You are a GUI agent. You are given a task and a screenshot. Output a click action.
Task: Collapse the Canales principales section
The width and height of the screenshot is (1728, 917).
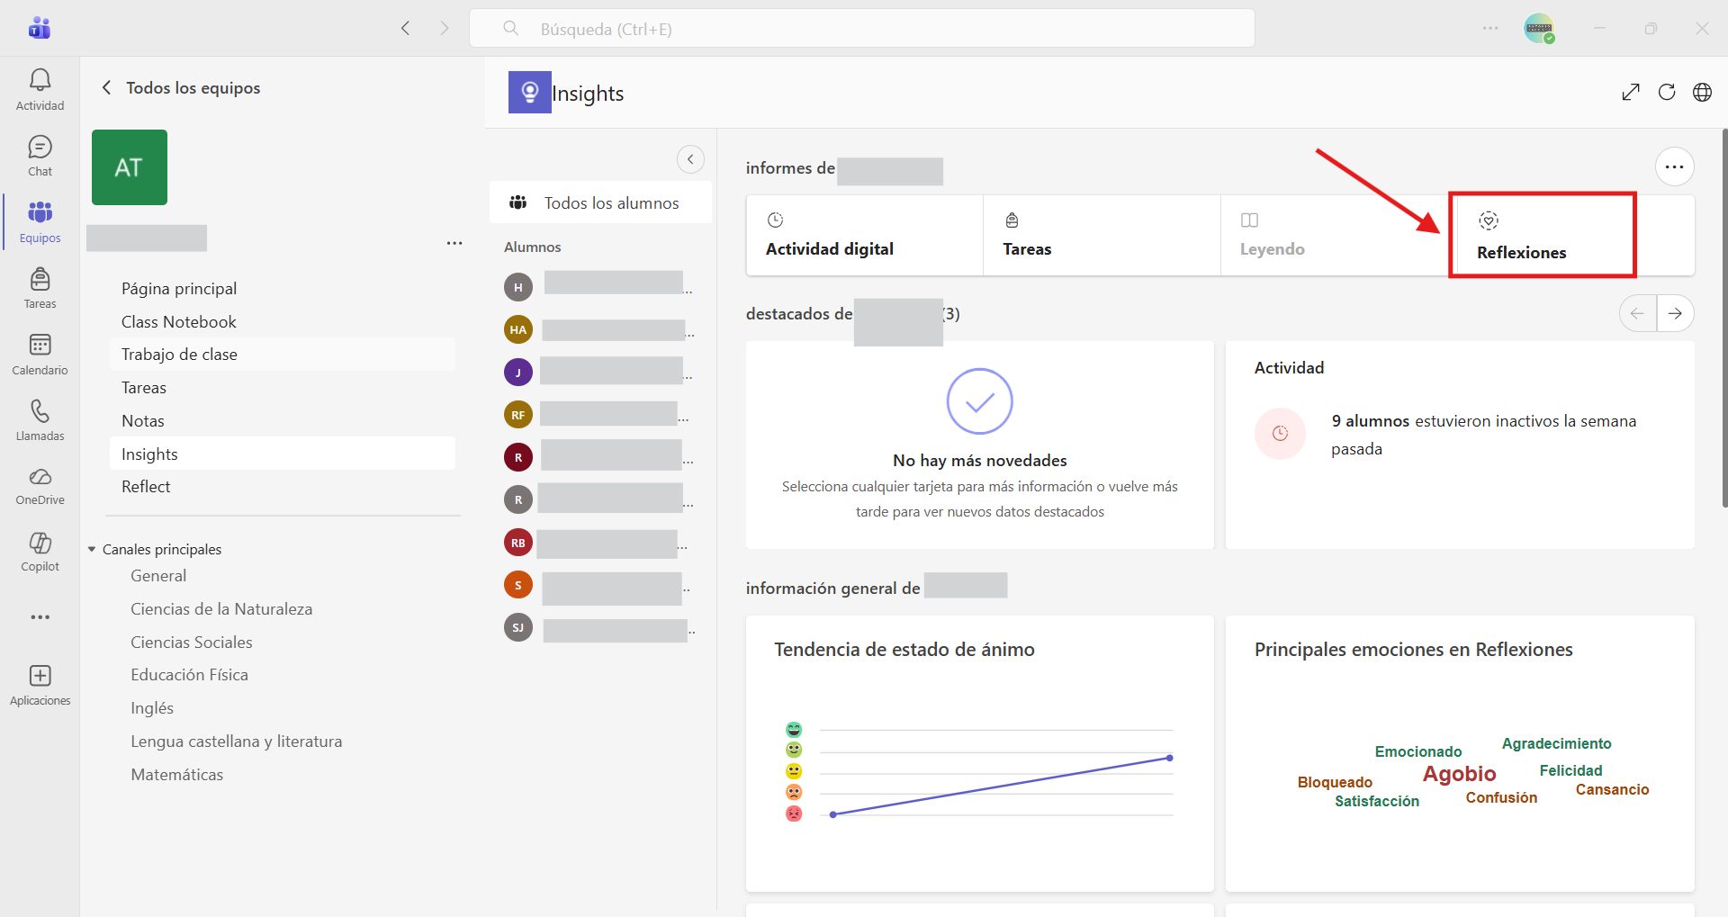(92, 549)
